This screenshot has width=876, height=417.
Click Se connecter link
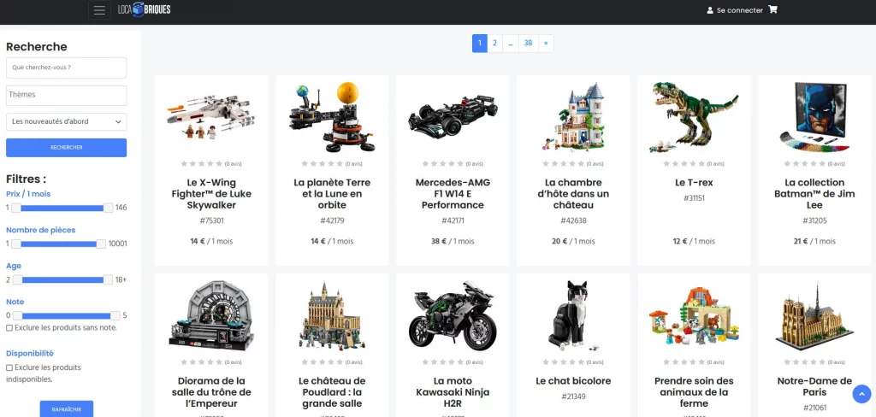[x=739, y=10]
